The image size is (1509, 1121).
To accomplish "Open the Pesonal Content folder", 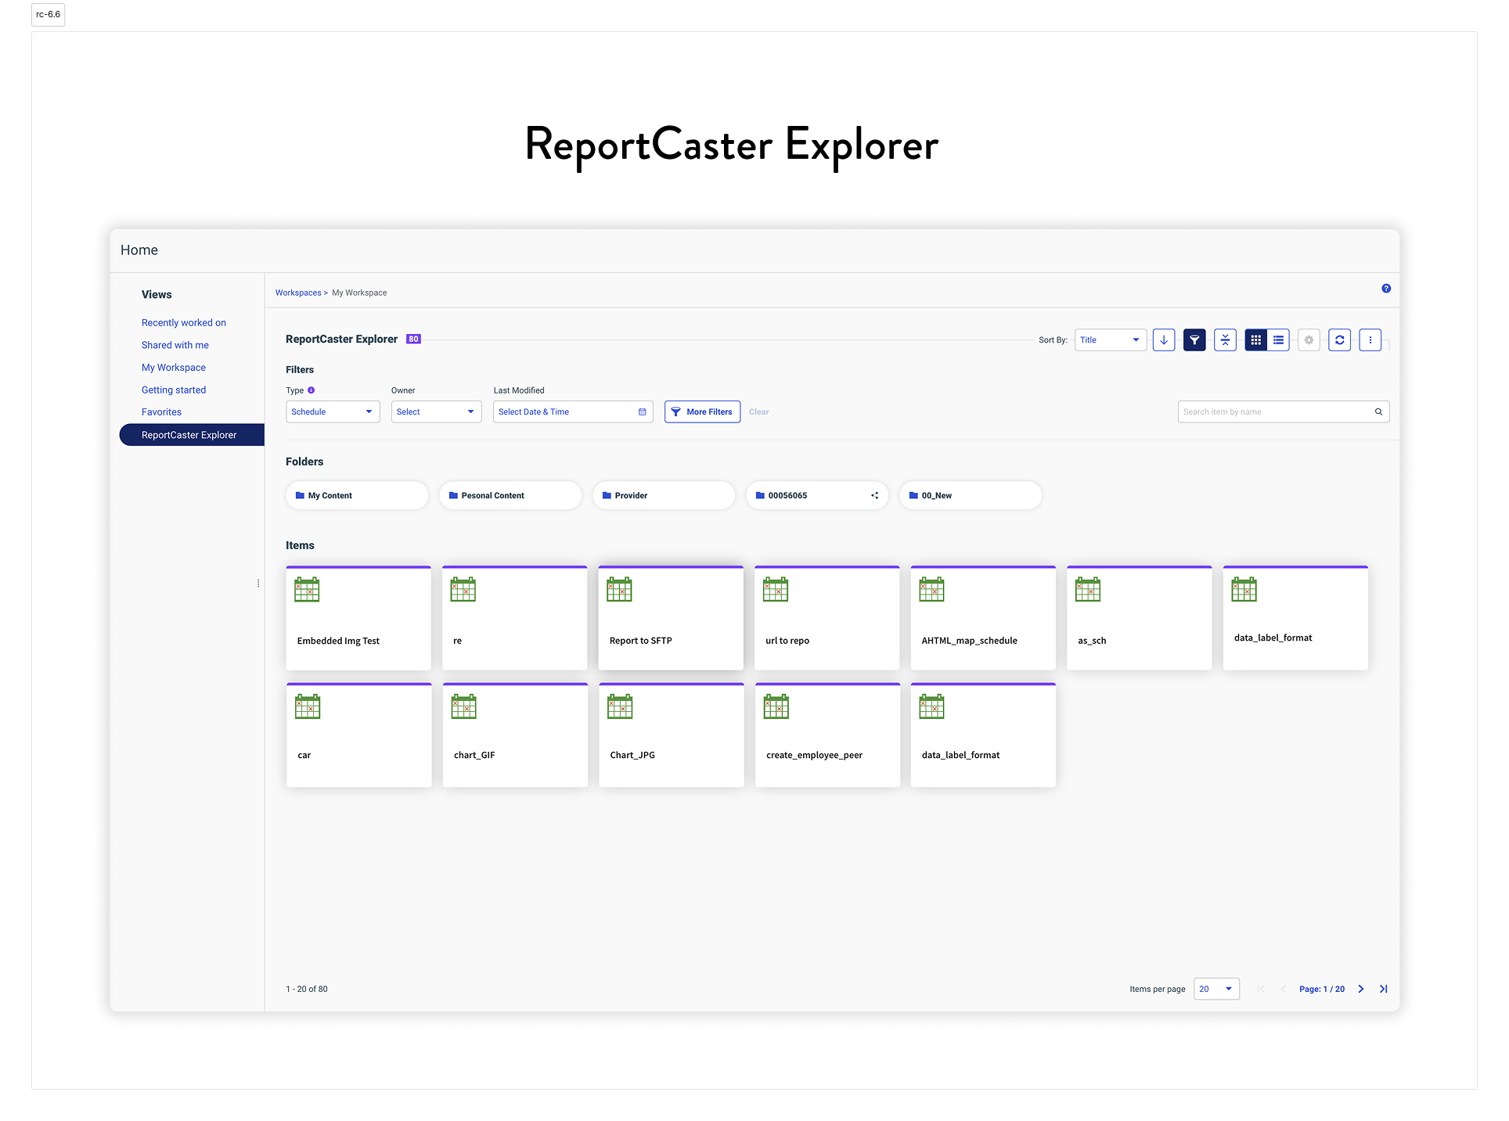I will pyautogui.click(x=510, y=496).
